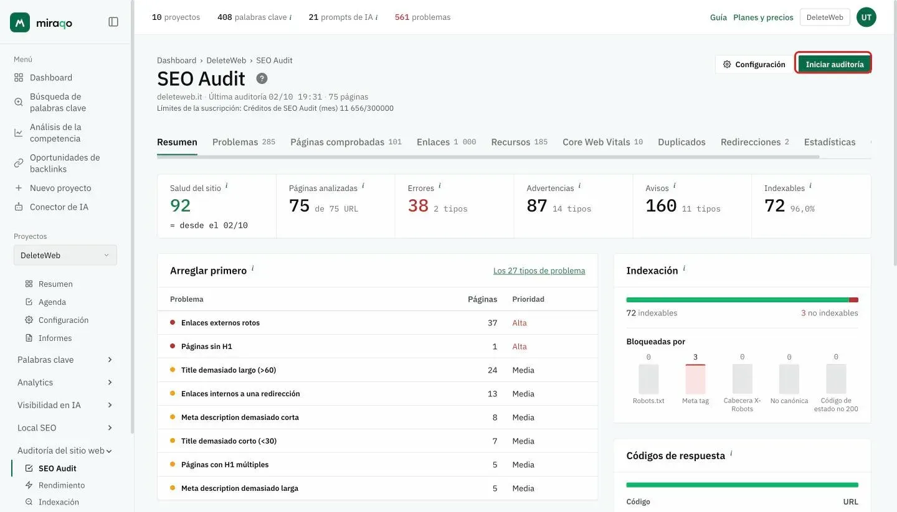The height and width of the screenshot is (512, 897).
Task: Collapse the sidebar with the panel icon
Action: (113, 22)
